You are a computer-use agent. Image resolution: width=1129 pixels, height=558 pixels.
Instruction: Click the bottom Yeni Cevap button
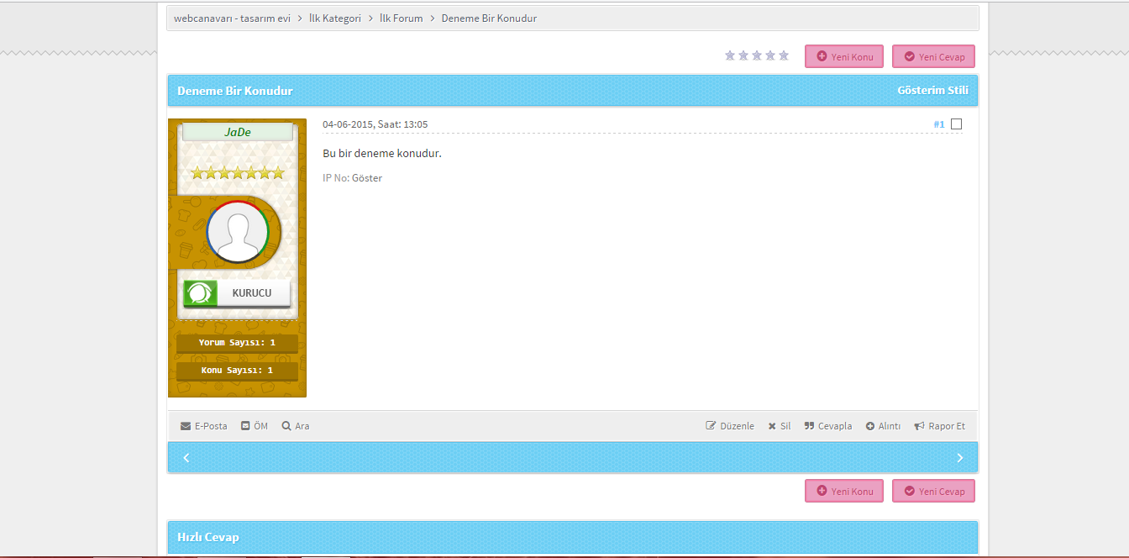[933, 492]
